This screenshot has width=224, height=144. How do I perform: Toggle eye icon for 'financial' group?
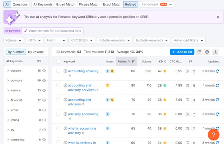tap(44, 100)
